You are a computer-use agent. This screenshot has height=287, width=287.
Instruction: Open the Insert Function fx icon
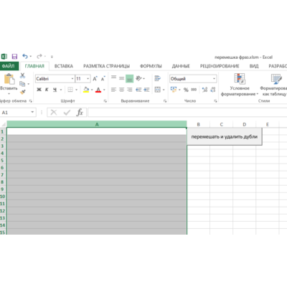(80, 113)
